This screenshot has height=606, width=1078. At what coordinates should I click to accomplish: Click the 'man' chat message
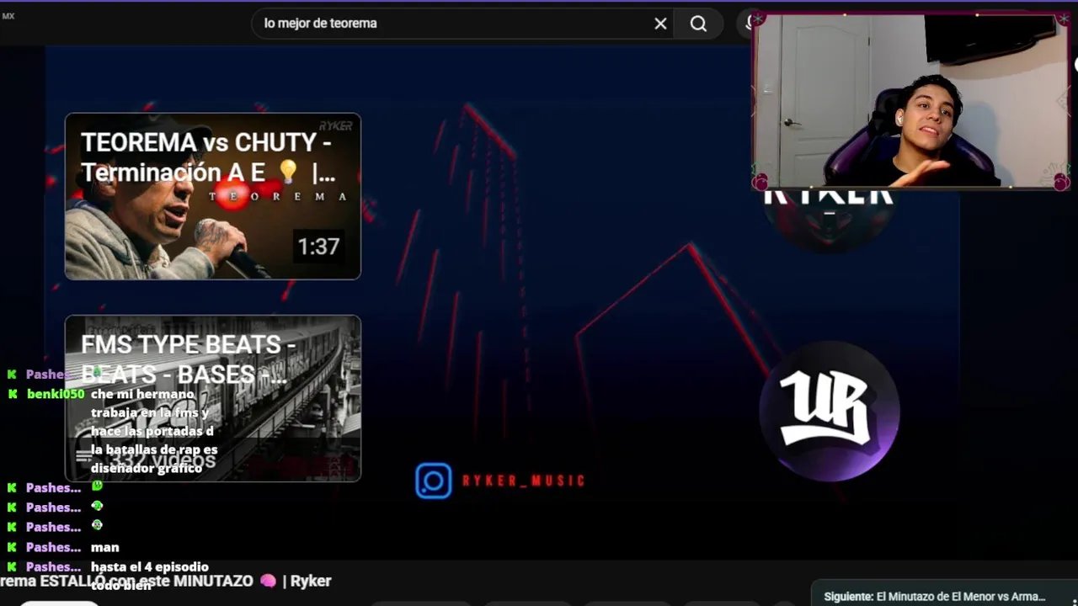point(105,547)
